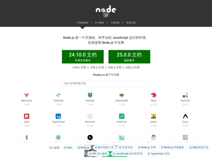
Task: Click the pnpm label text
Action: tap(153, 122)
